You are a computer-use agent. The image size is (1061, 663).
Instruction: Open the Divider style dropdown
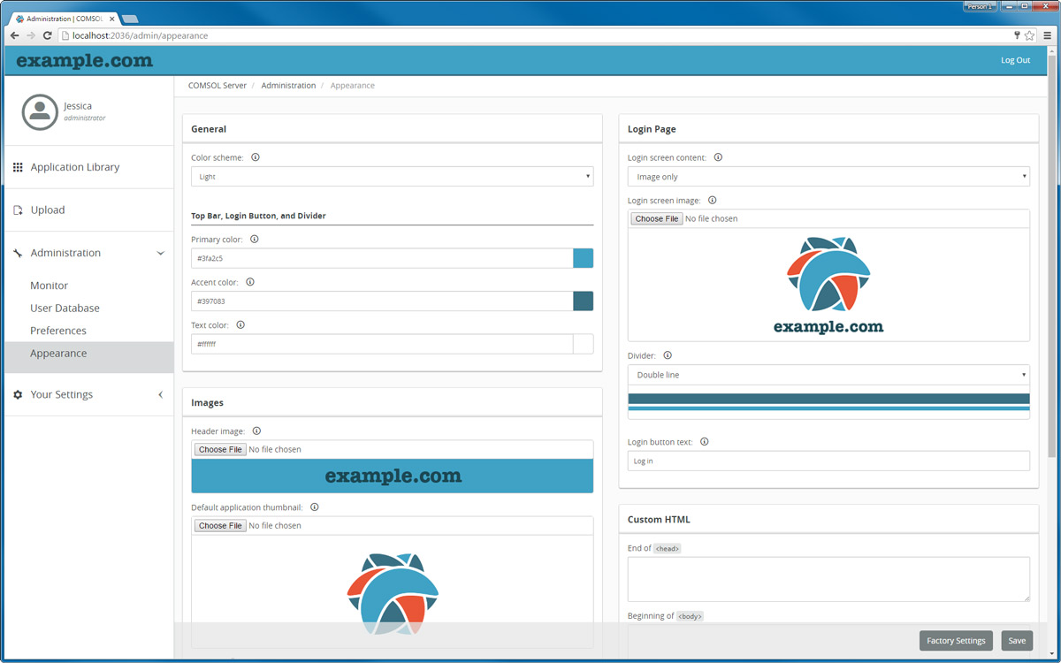pyautogui.click(x=828, y=375)
